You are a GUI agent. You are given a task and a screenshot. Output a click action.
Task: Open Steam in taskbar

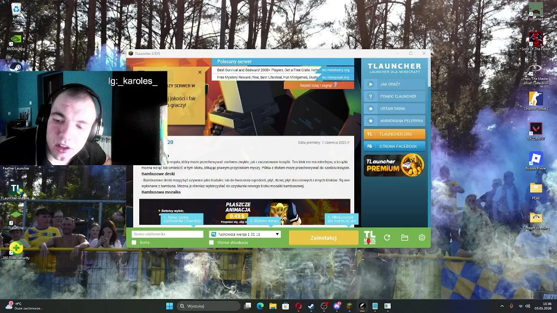311,306
